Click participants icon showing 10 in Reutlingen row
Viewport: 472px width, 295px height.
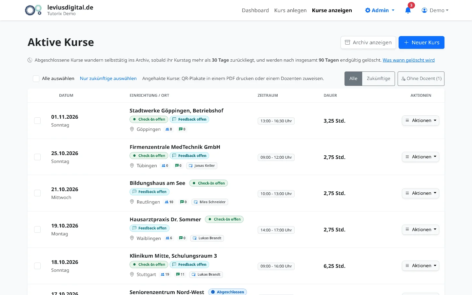click(167, 202)
